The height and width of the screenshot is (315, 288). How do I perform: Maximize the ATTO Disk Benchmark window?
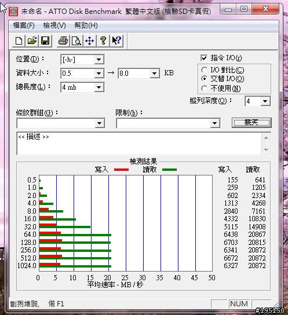244,9
